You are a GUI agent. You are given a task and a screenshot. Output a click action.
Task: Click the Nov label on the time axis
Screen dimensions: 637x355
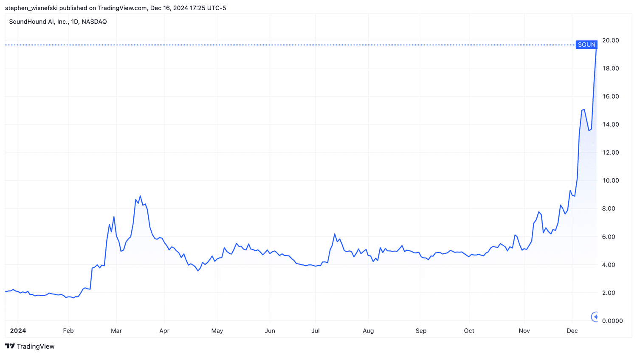coord(524,330)
